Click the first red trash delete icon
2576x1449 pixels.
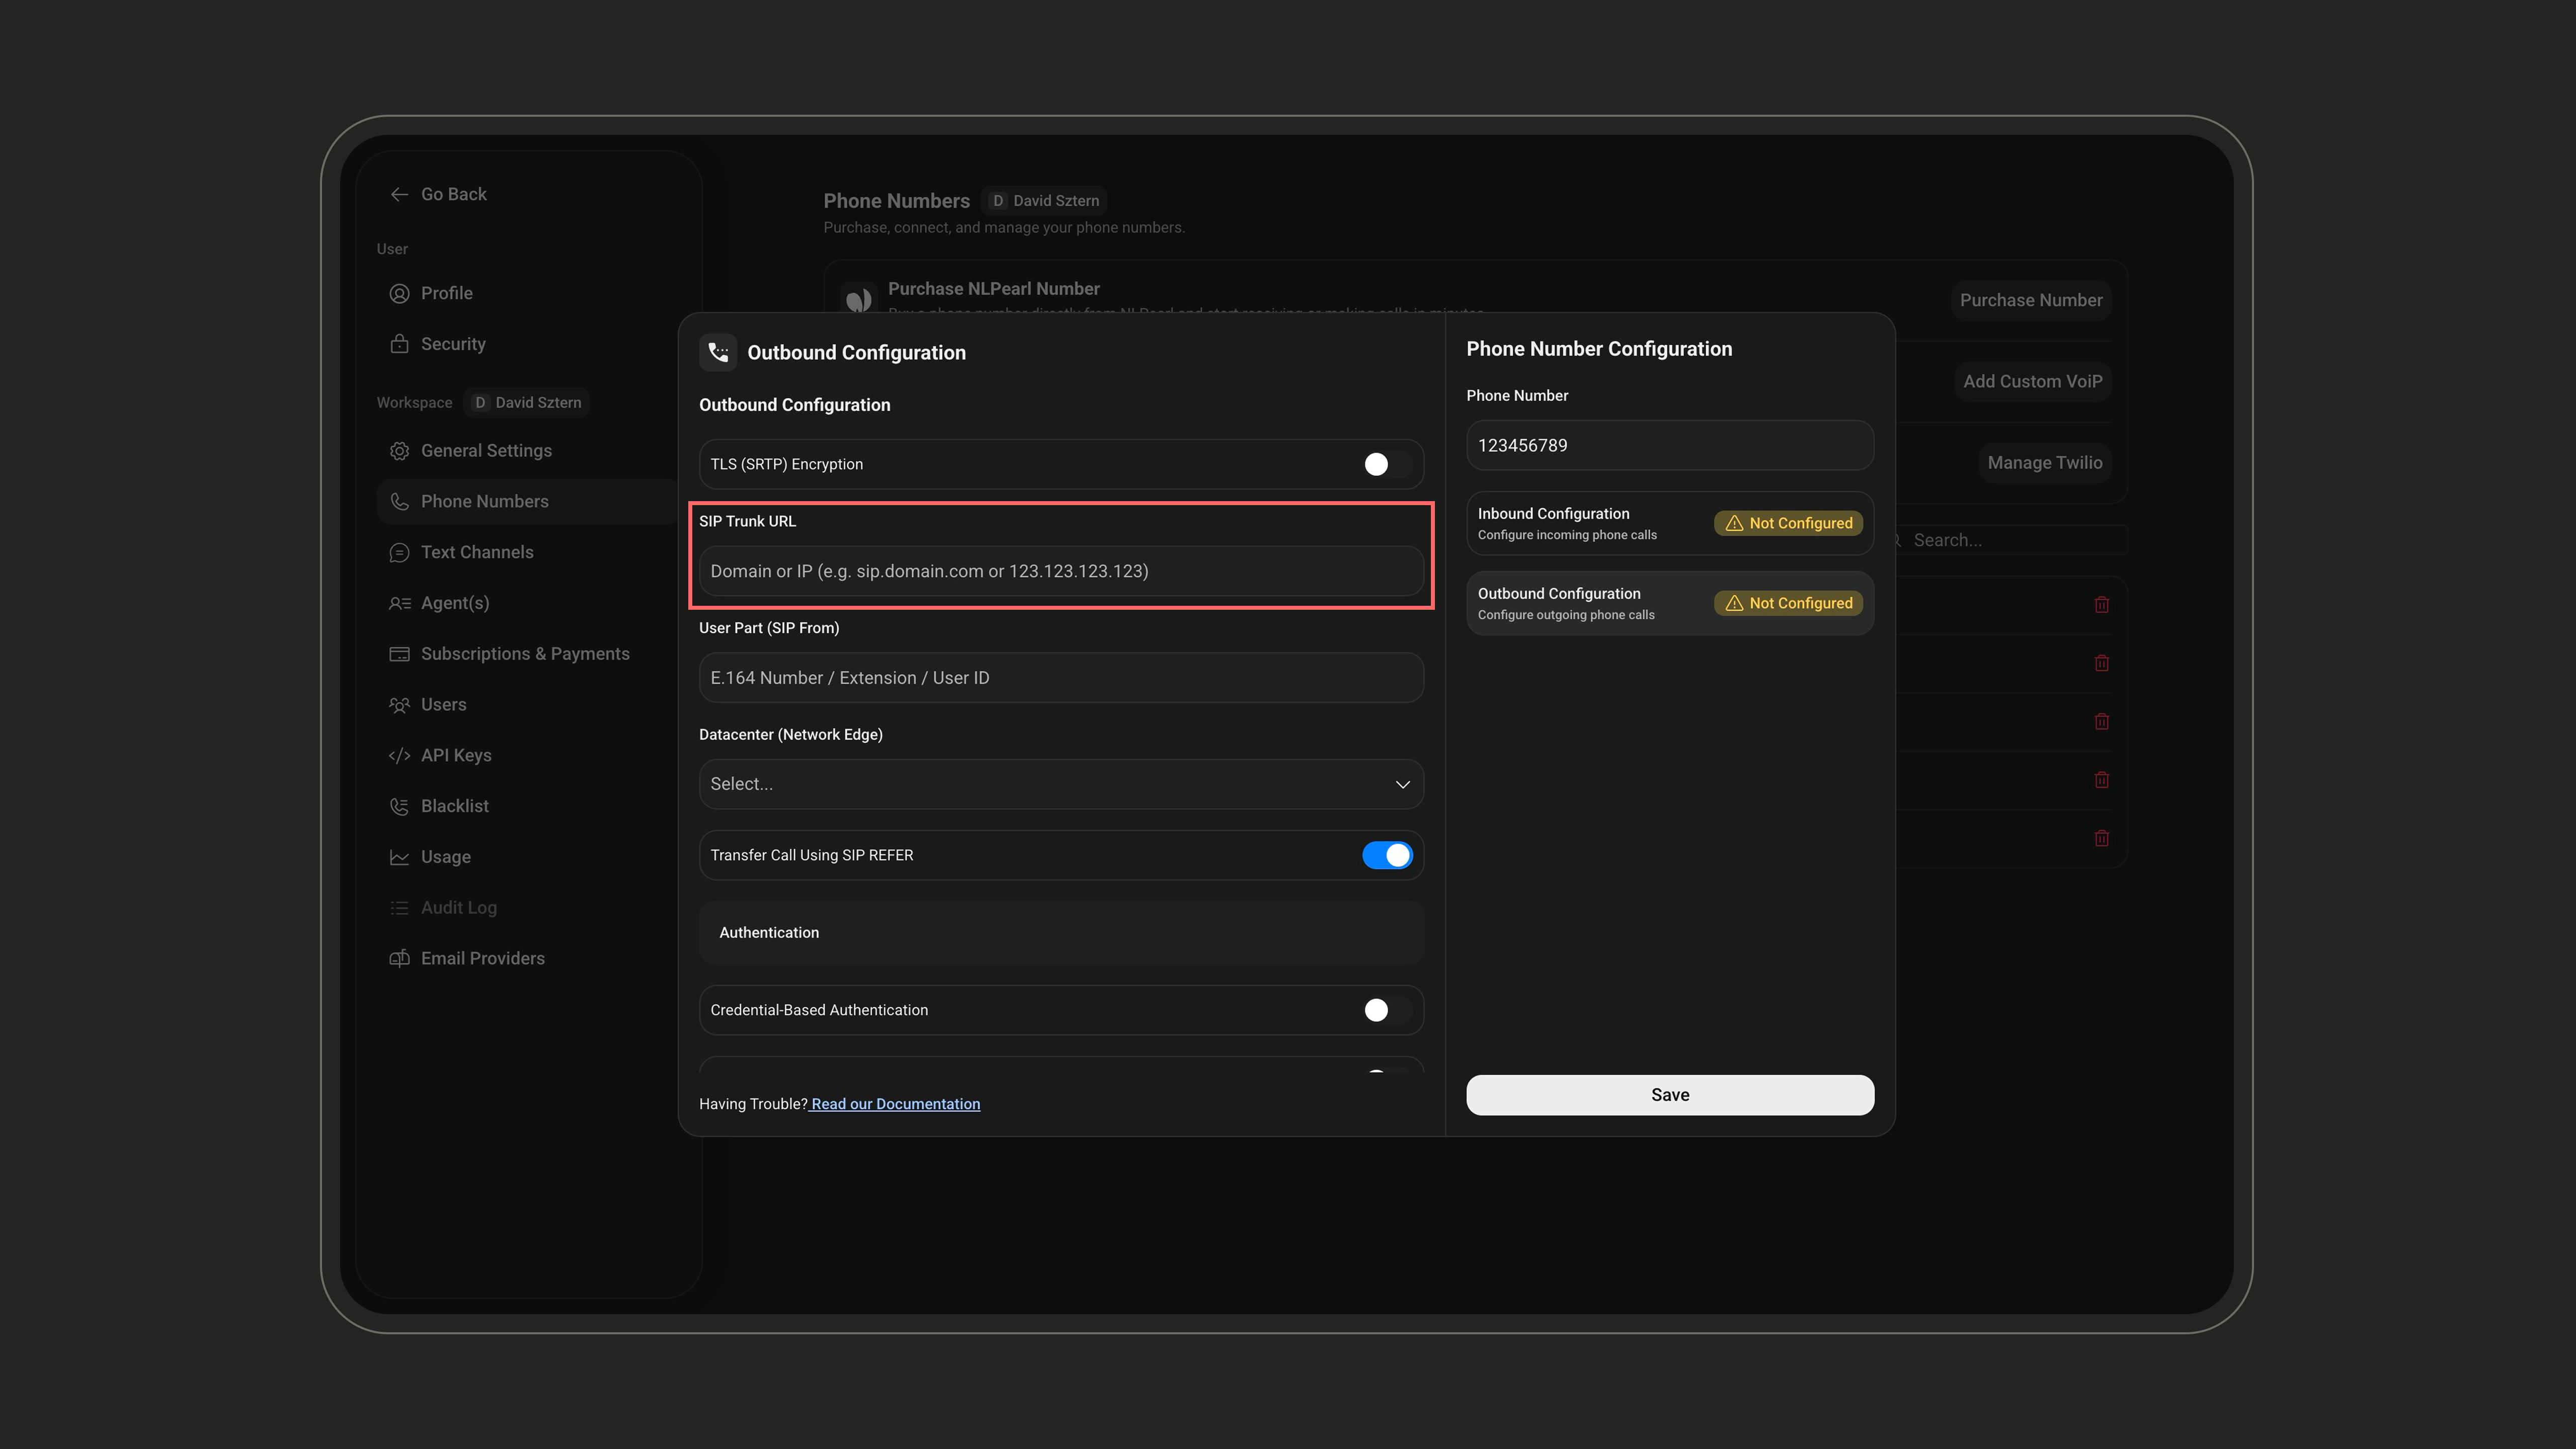2101,604
